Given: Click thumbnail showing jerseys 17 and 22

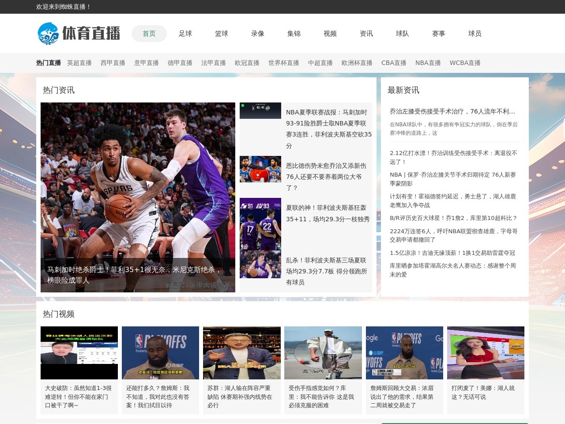Looking at the screenshot, I should 260,224.
